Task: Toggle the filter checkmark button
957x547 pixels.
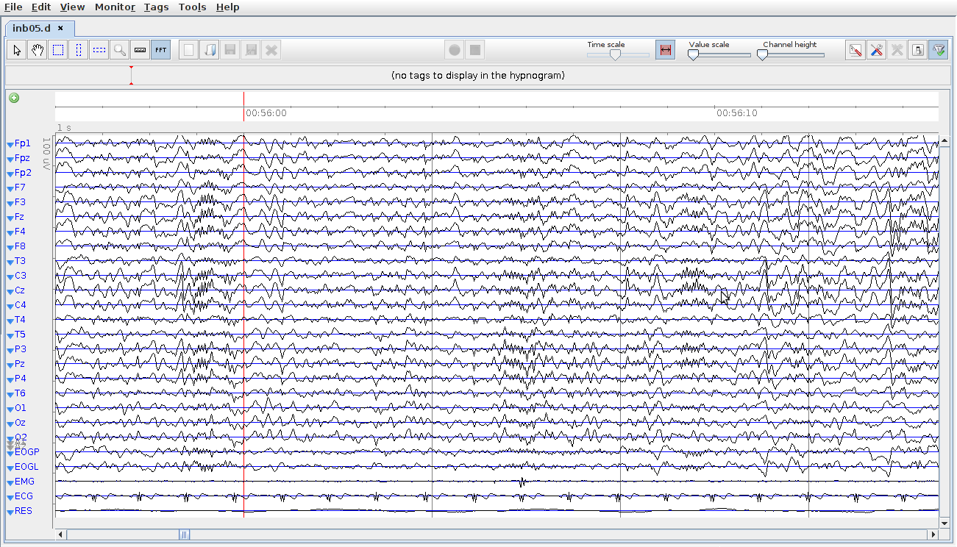Action: click(938, 50)
